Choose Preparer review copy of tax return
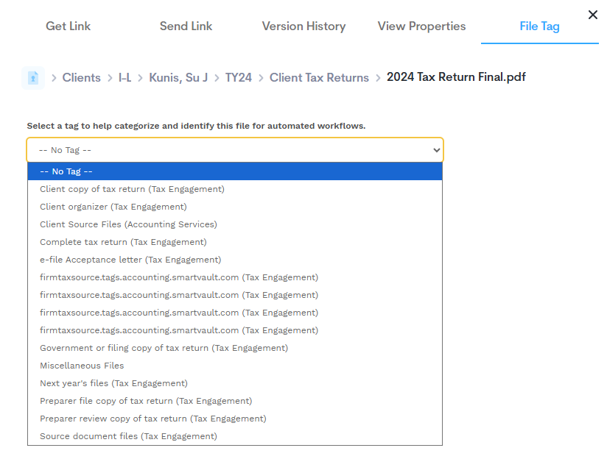The height and width of the screenshot is (459, 607). (152, 419)
